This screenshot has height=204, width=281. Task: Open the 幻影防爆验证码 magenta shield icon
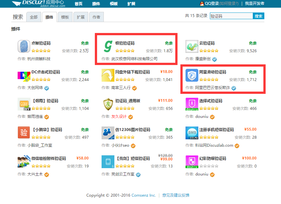(192, 162)
